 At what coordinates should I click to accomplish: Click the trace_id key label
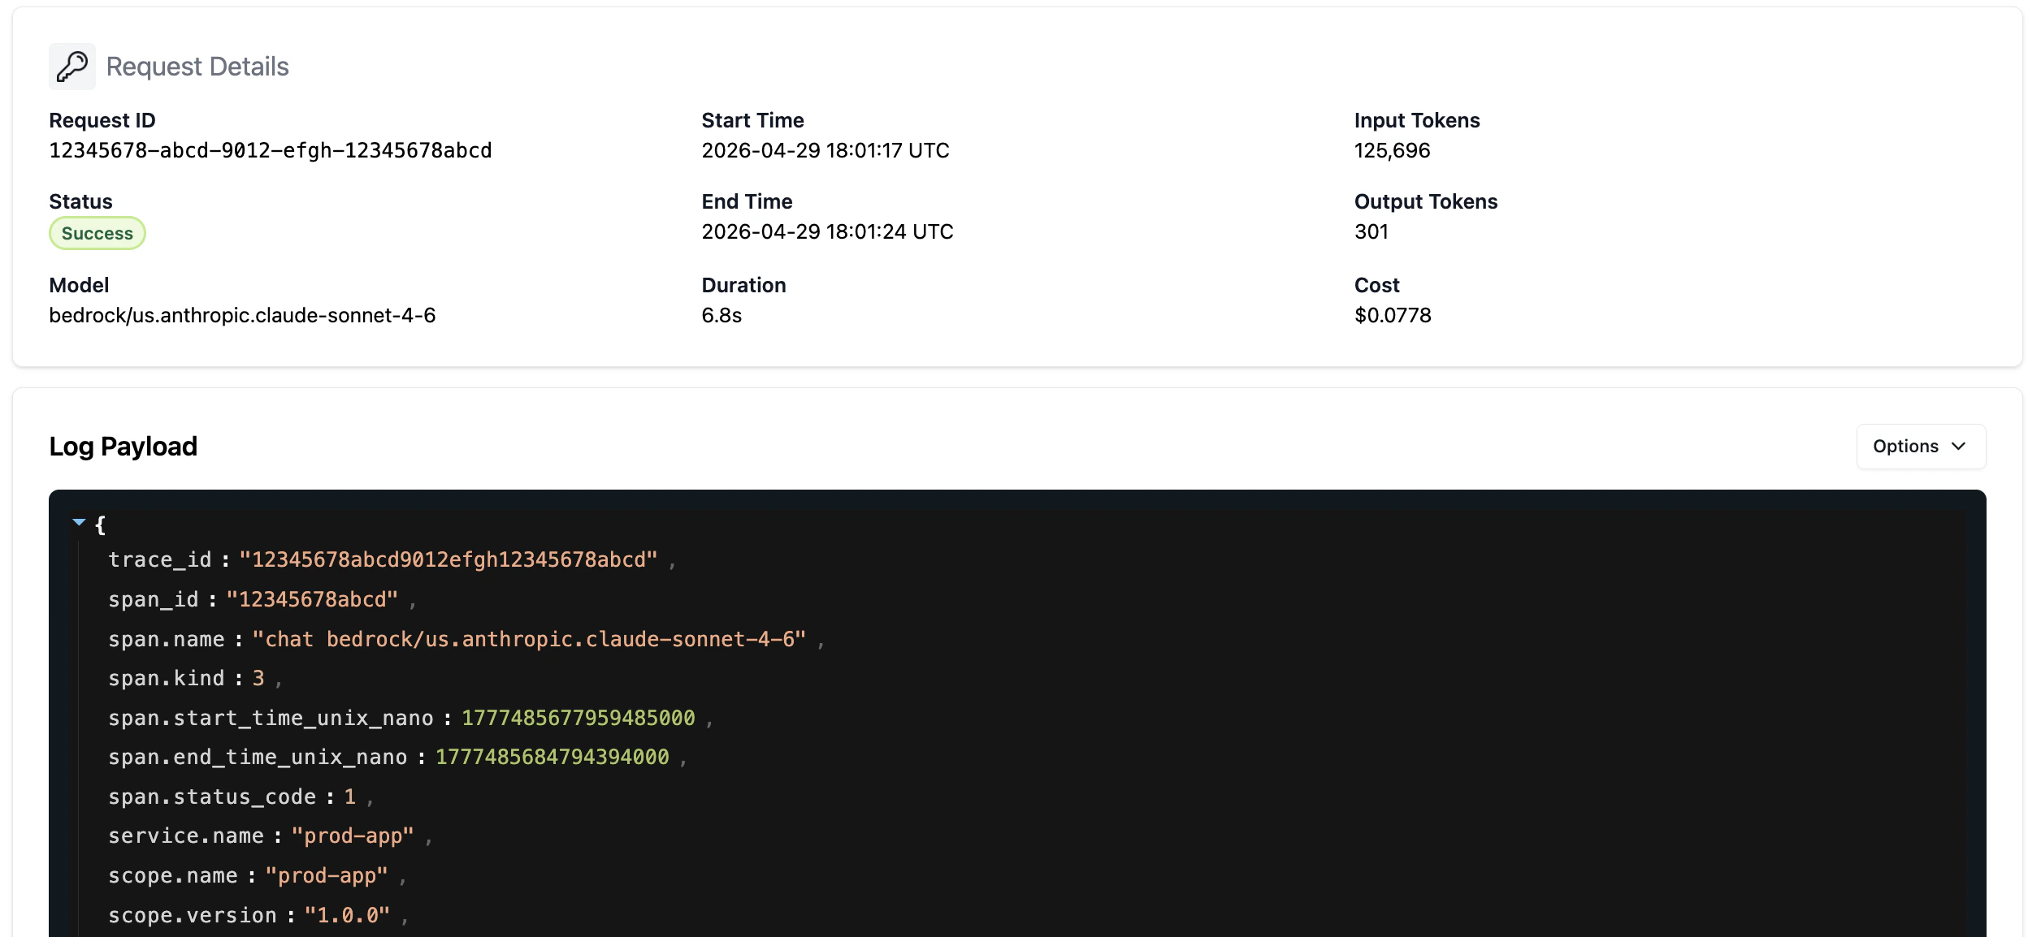point(160,559)
